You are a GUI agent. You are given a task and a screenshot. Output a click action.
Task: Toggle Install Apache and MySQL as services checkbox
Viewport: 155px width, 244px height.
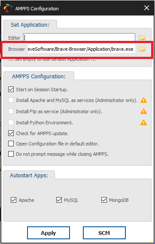pos(11,100)
